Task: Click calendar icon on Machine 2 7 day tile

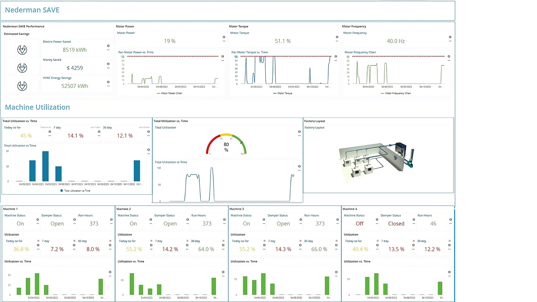Action: click(187, 241)
